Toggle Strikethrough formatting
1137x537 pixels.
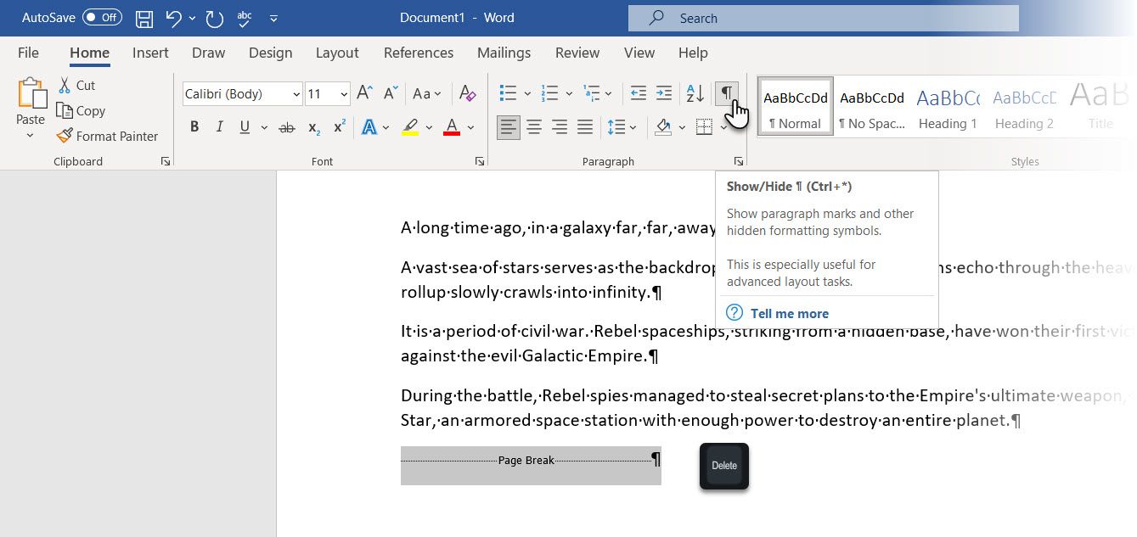pos(287,127)
